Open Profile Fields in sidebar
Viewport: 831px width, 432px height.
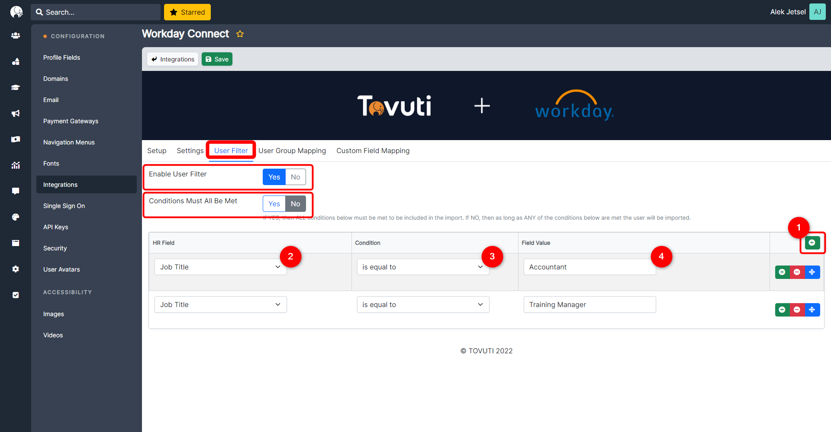point(87,58)
